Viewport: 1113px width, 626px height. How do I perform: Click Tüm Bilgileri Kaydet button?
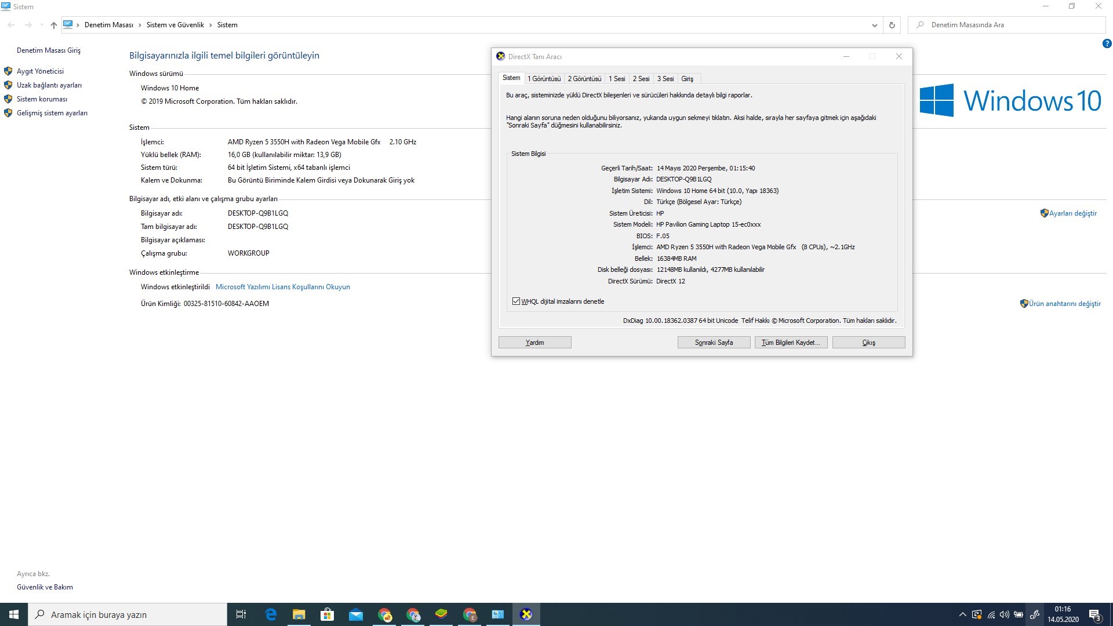tap(791, 343)
